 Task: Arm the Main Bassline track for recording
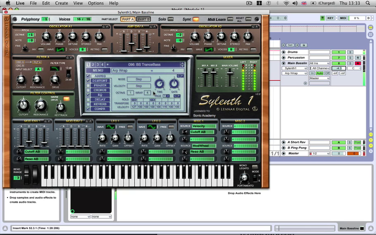pyautogui.click(x=358, y=63)
